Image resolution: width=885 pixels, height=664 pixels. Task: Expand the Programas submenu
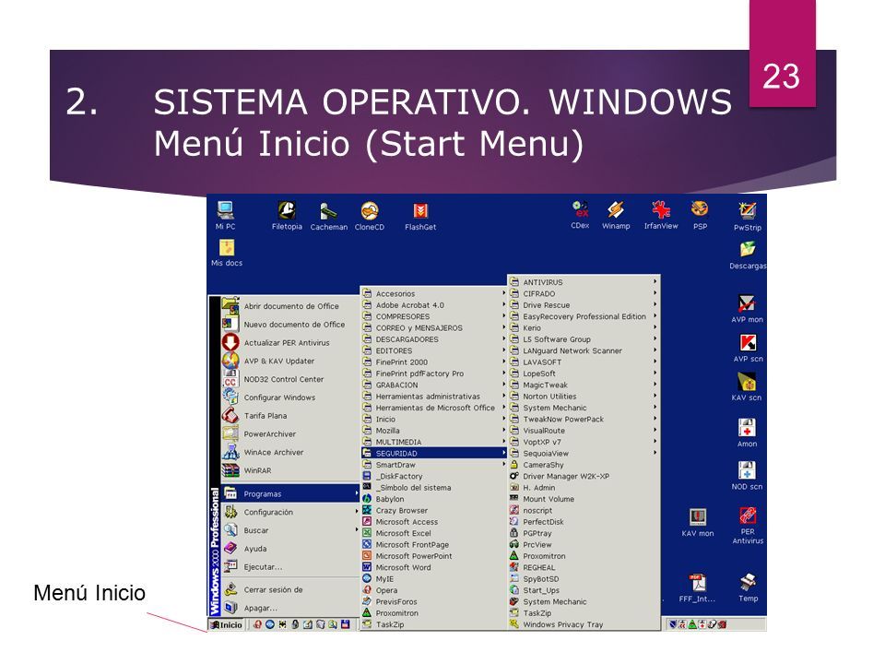pyautogui.click(x=290, y=493)
